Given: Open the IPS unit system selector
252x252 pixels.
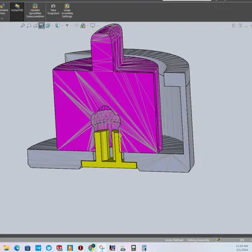Looking at the screenshot, I should click(242, 240).
